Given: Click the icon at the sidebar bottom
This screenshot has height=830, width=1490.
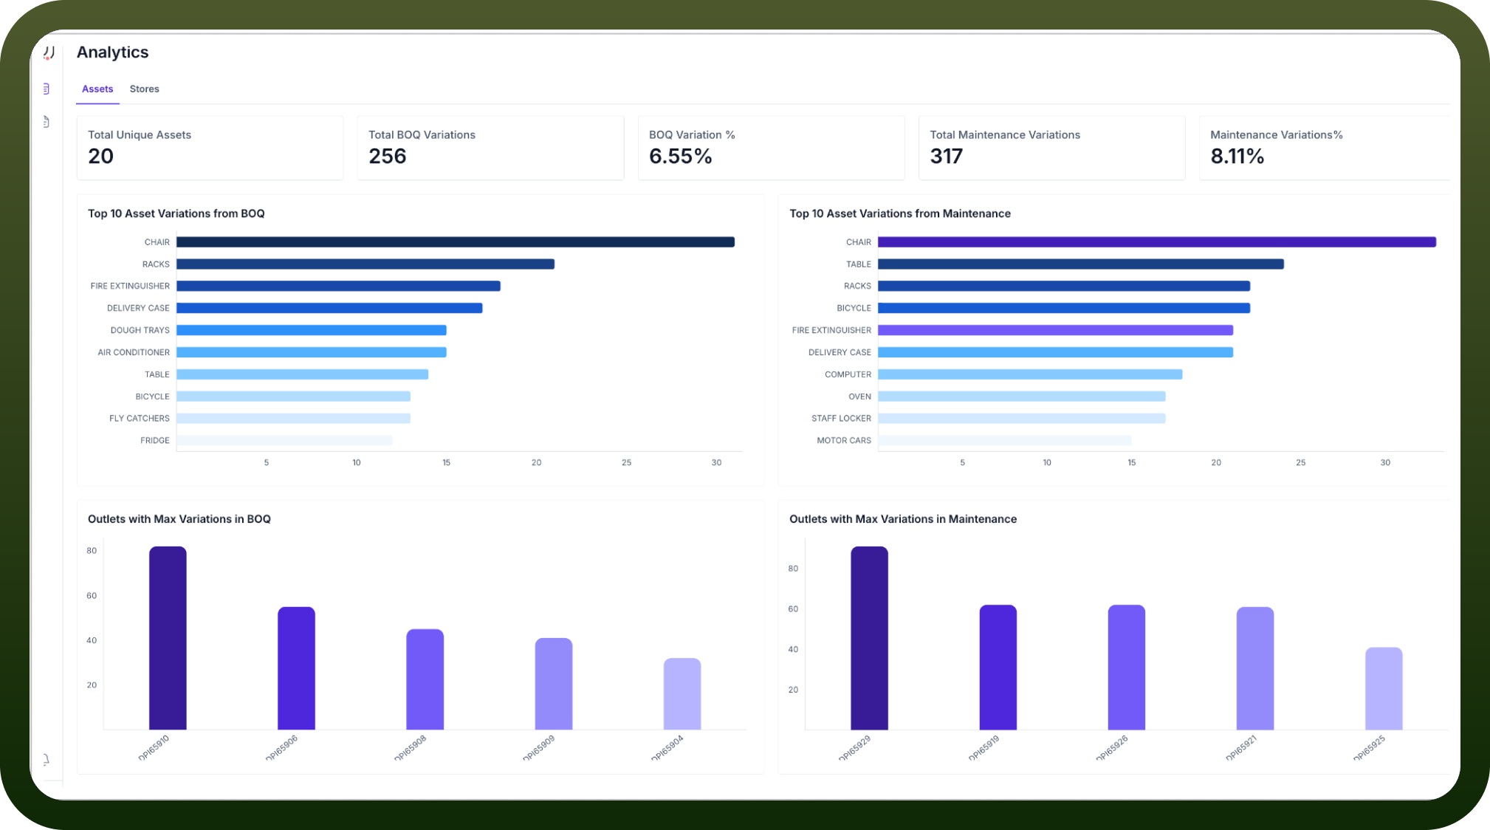Looking at the screenshot, I should (x=47, y=759).
